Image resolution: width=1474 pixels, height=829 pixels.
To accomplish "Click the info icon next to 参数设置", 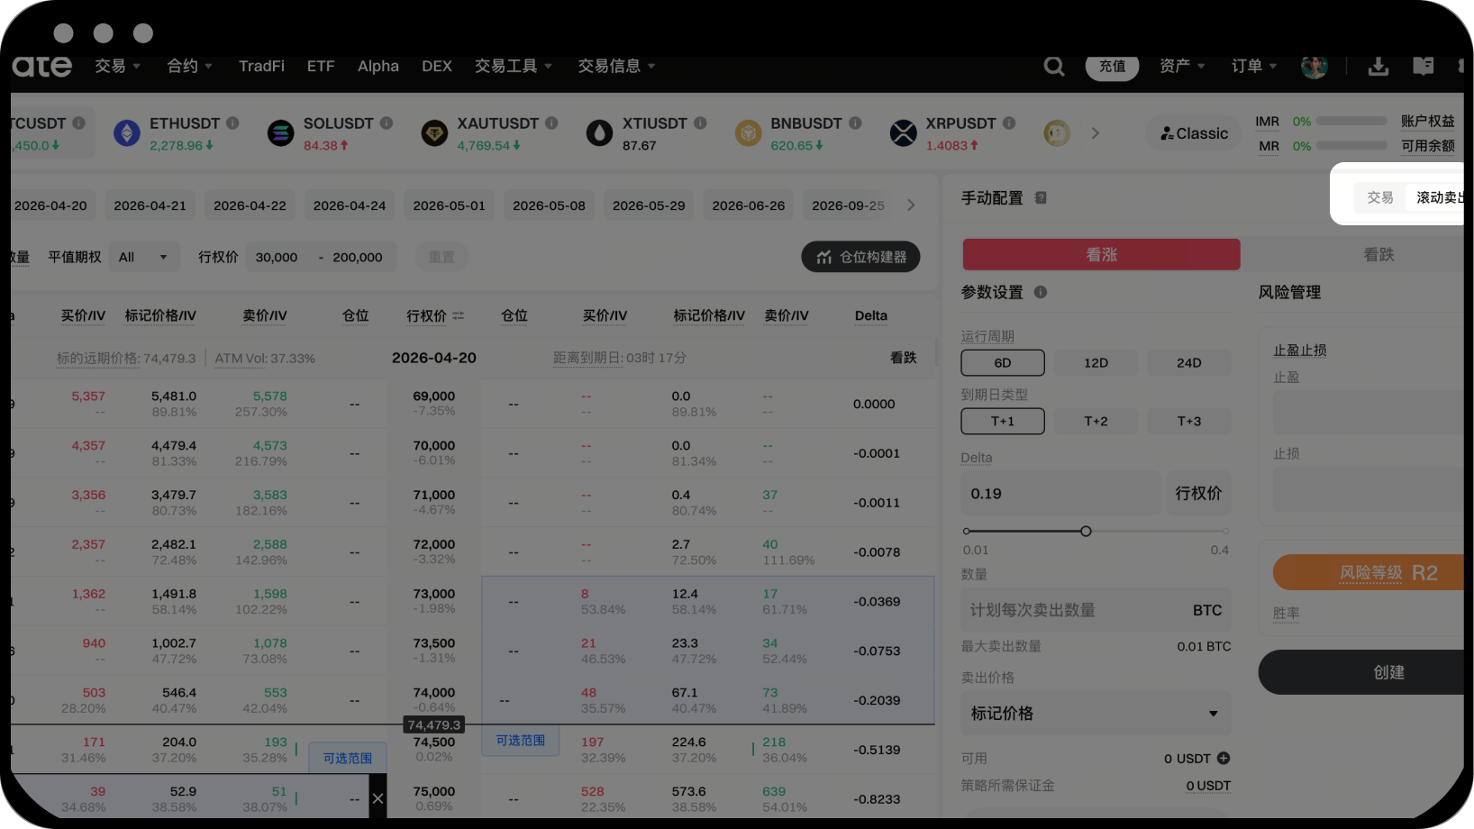I will click(1041, 292).
